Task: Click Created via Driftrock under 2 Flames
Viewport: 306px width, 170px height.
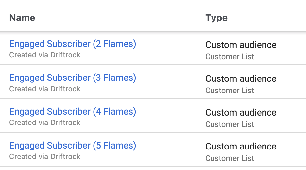Action: 45,55
